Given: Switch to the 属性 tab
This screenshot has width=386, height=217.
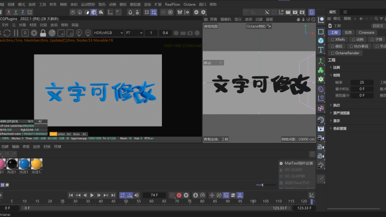Looking at the screenshot, I should tap(332, 12).
